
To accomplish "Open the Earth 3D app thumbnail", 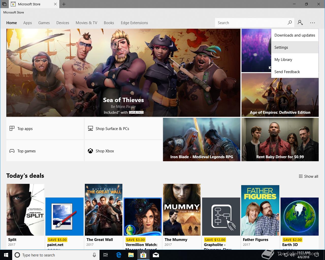I will [x=300, y=217].
